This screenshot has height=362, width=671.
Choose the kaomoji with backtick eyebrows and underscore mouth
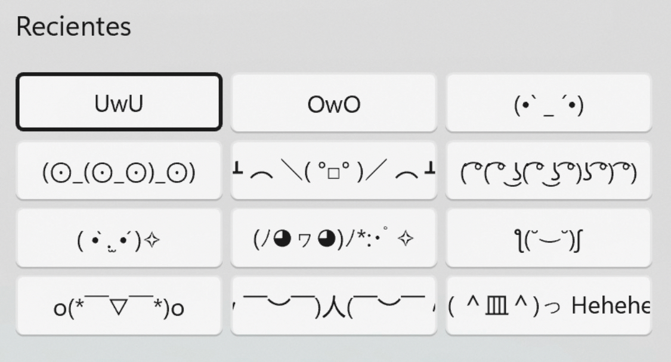(548, 102)
